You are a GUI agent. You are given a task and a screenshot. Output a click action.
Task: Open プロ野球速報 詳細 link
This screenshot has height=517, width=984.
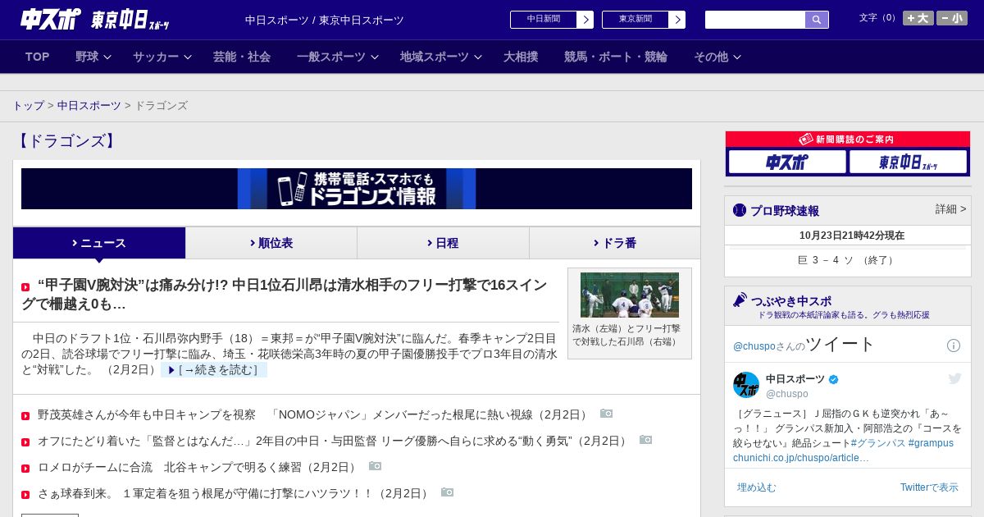(x=950, y=209)
